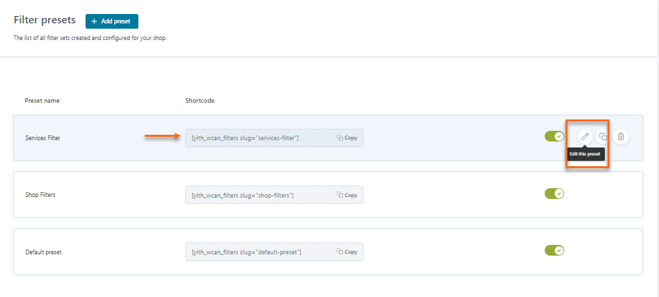Duplicate the Services Filter preset

[603, 137]
